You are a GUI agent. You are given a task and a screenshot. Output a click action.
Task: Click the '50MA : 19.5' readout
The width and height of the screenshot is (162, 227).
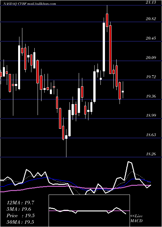pos(20,222)
